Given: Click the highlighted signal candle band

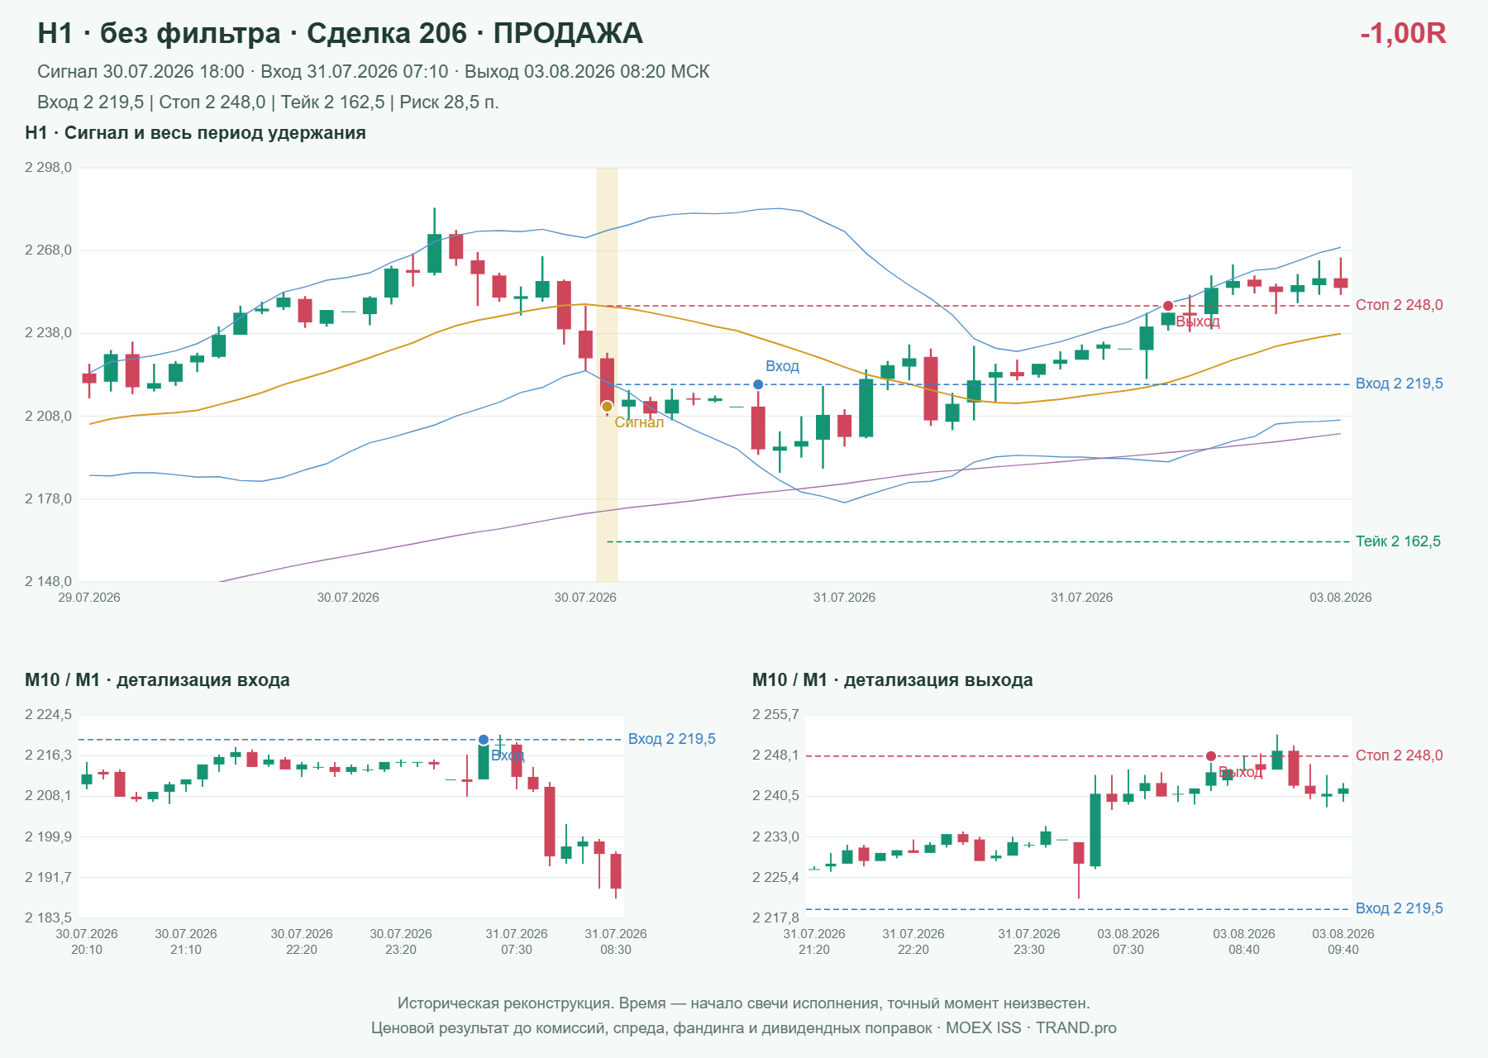Looking at the screenshot, I should click(607, 374).
